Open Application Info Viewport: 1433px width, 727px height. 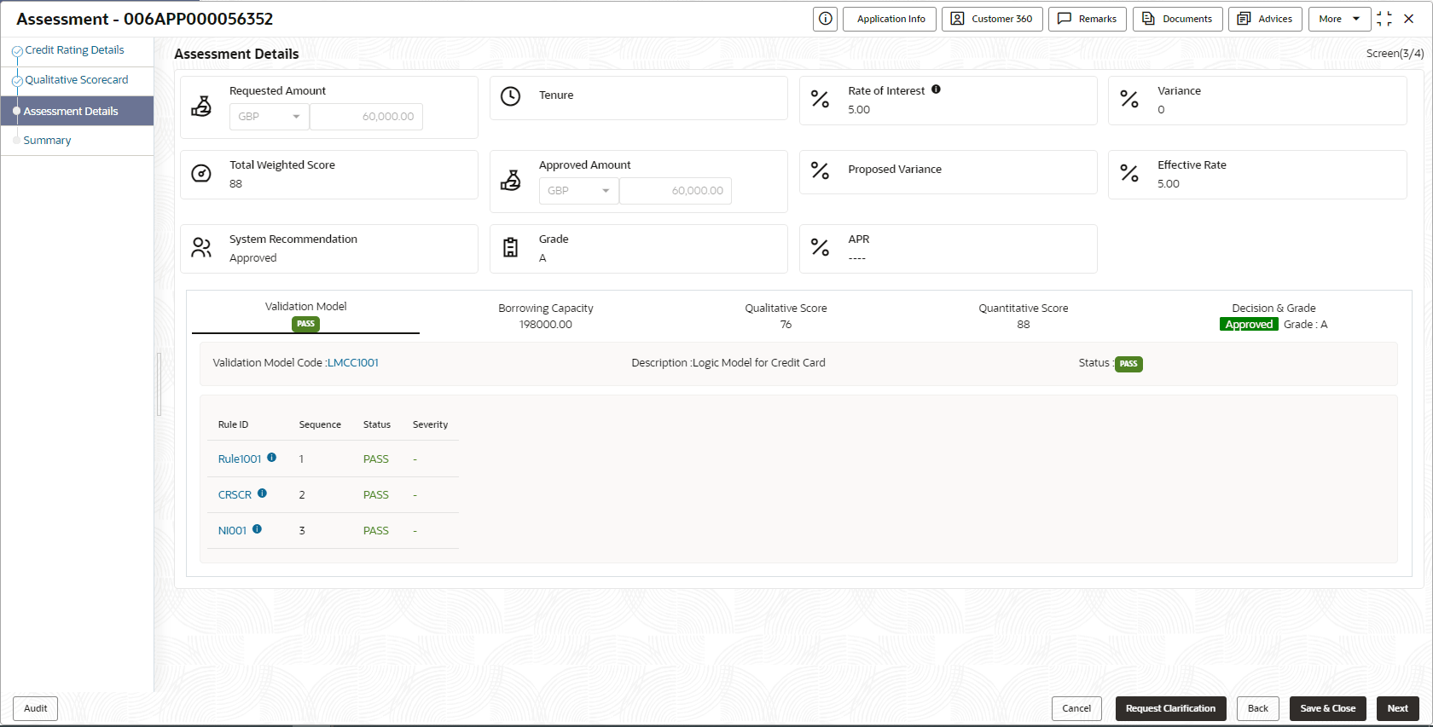coord(890,19)
